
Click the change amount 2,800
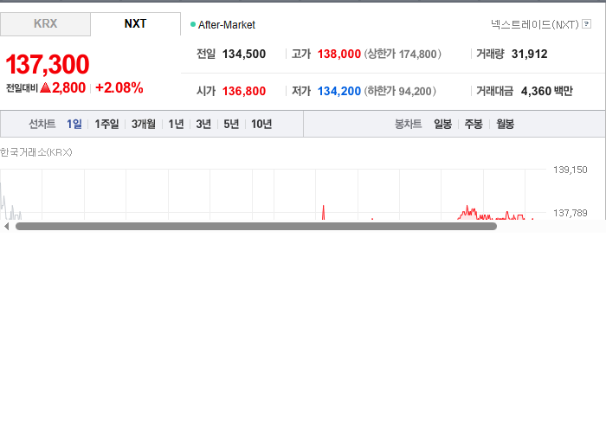click(68, 87)
